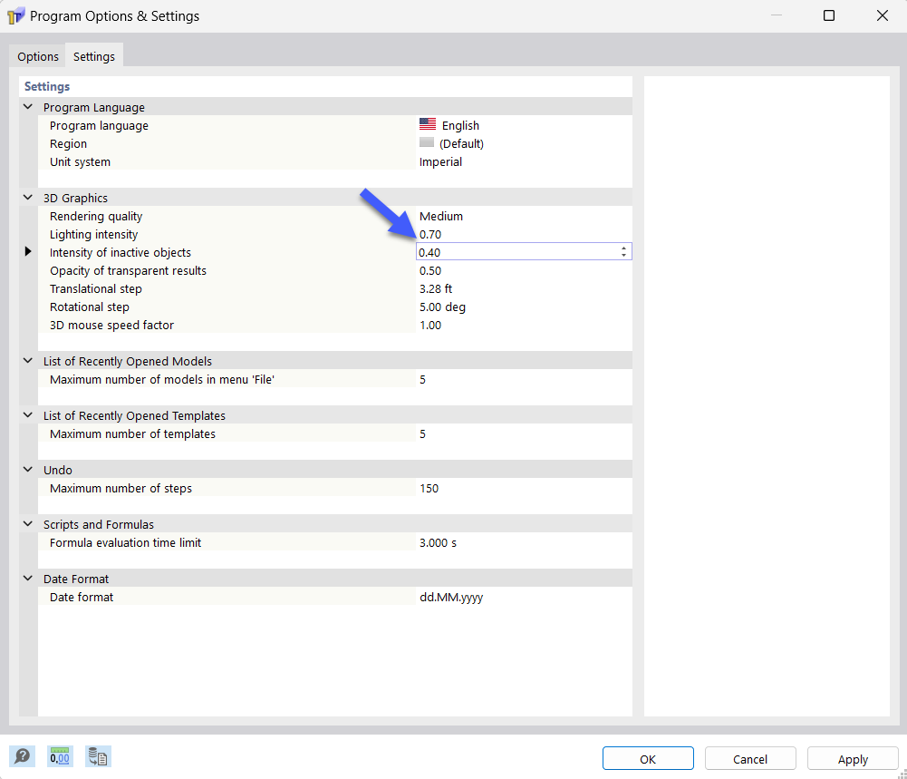Click the application icon in the title bar
Viewport: 907px width, 779px height.
tap(15, 15)
